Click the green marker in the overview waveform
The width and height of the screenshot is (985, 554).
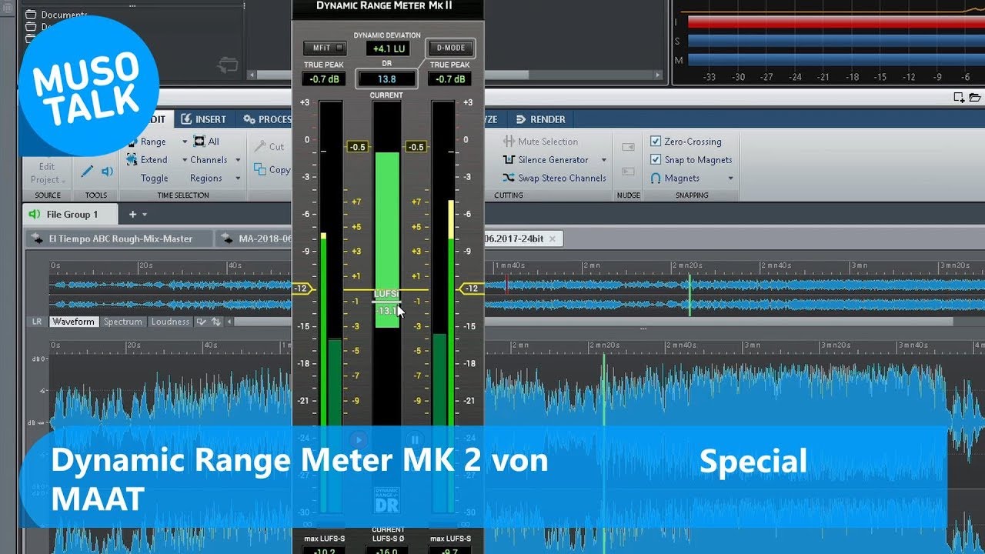(689, 295)
